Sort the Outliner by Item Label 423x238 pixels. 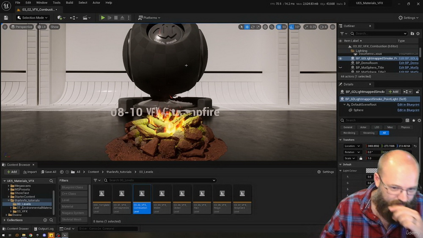click(353, 41)
